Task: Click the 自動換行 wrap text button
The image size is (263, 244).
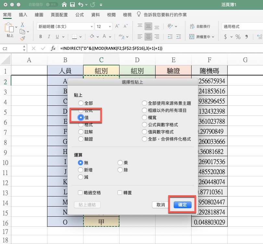Action: click(x=200, y=26)
